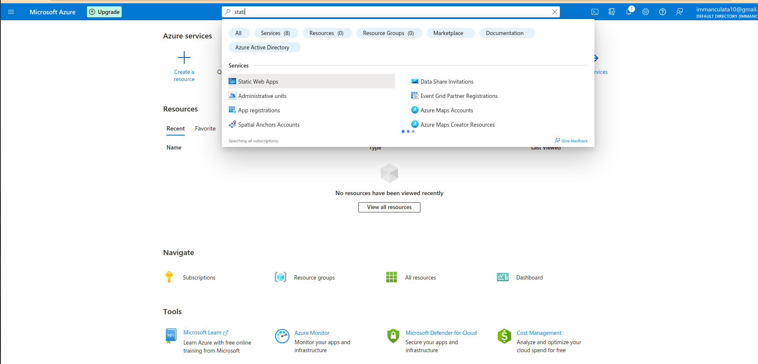
Task: Click the All resources grid icon
Action: (392, 277)
